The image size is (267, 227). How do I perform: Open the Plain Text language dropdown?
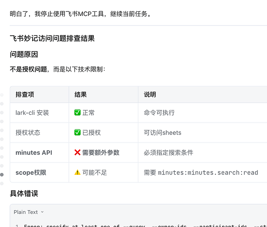tap(29, 212)
